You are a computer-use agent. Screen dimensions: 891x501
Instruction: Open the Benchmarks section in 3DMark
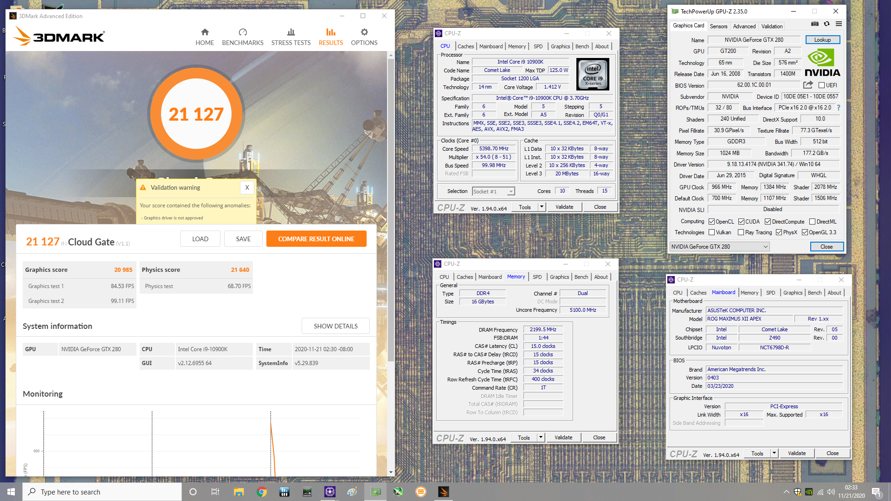(x=243, y=37)
